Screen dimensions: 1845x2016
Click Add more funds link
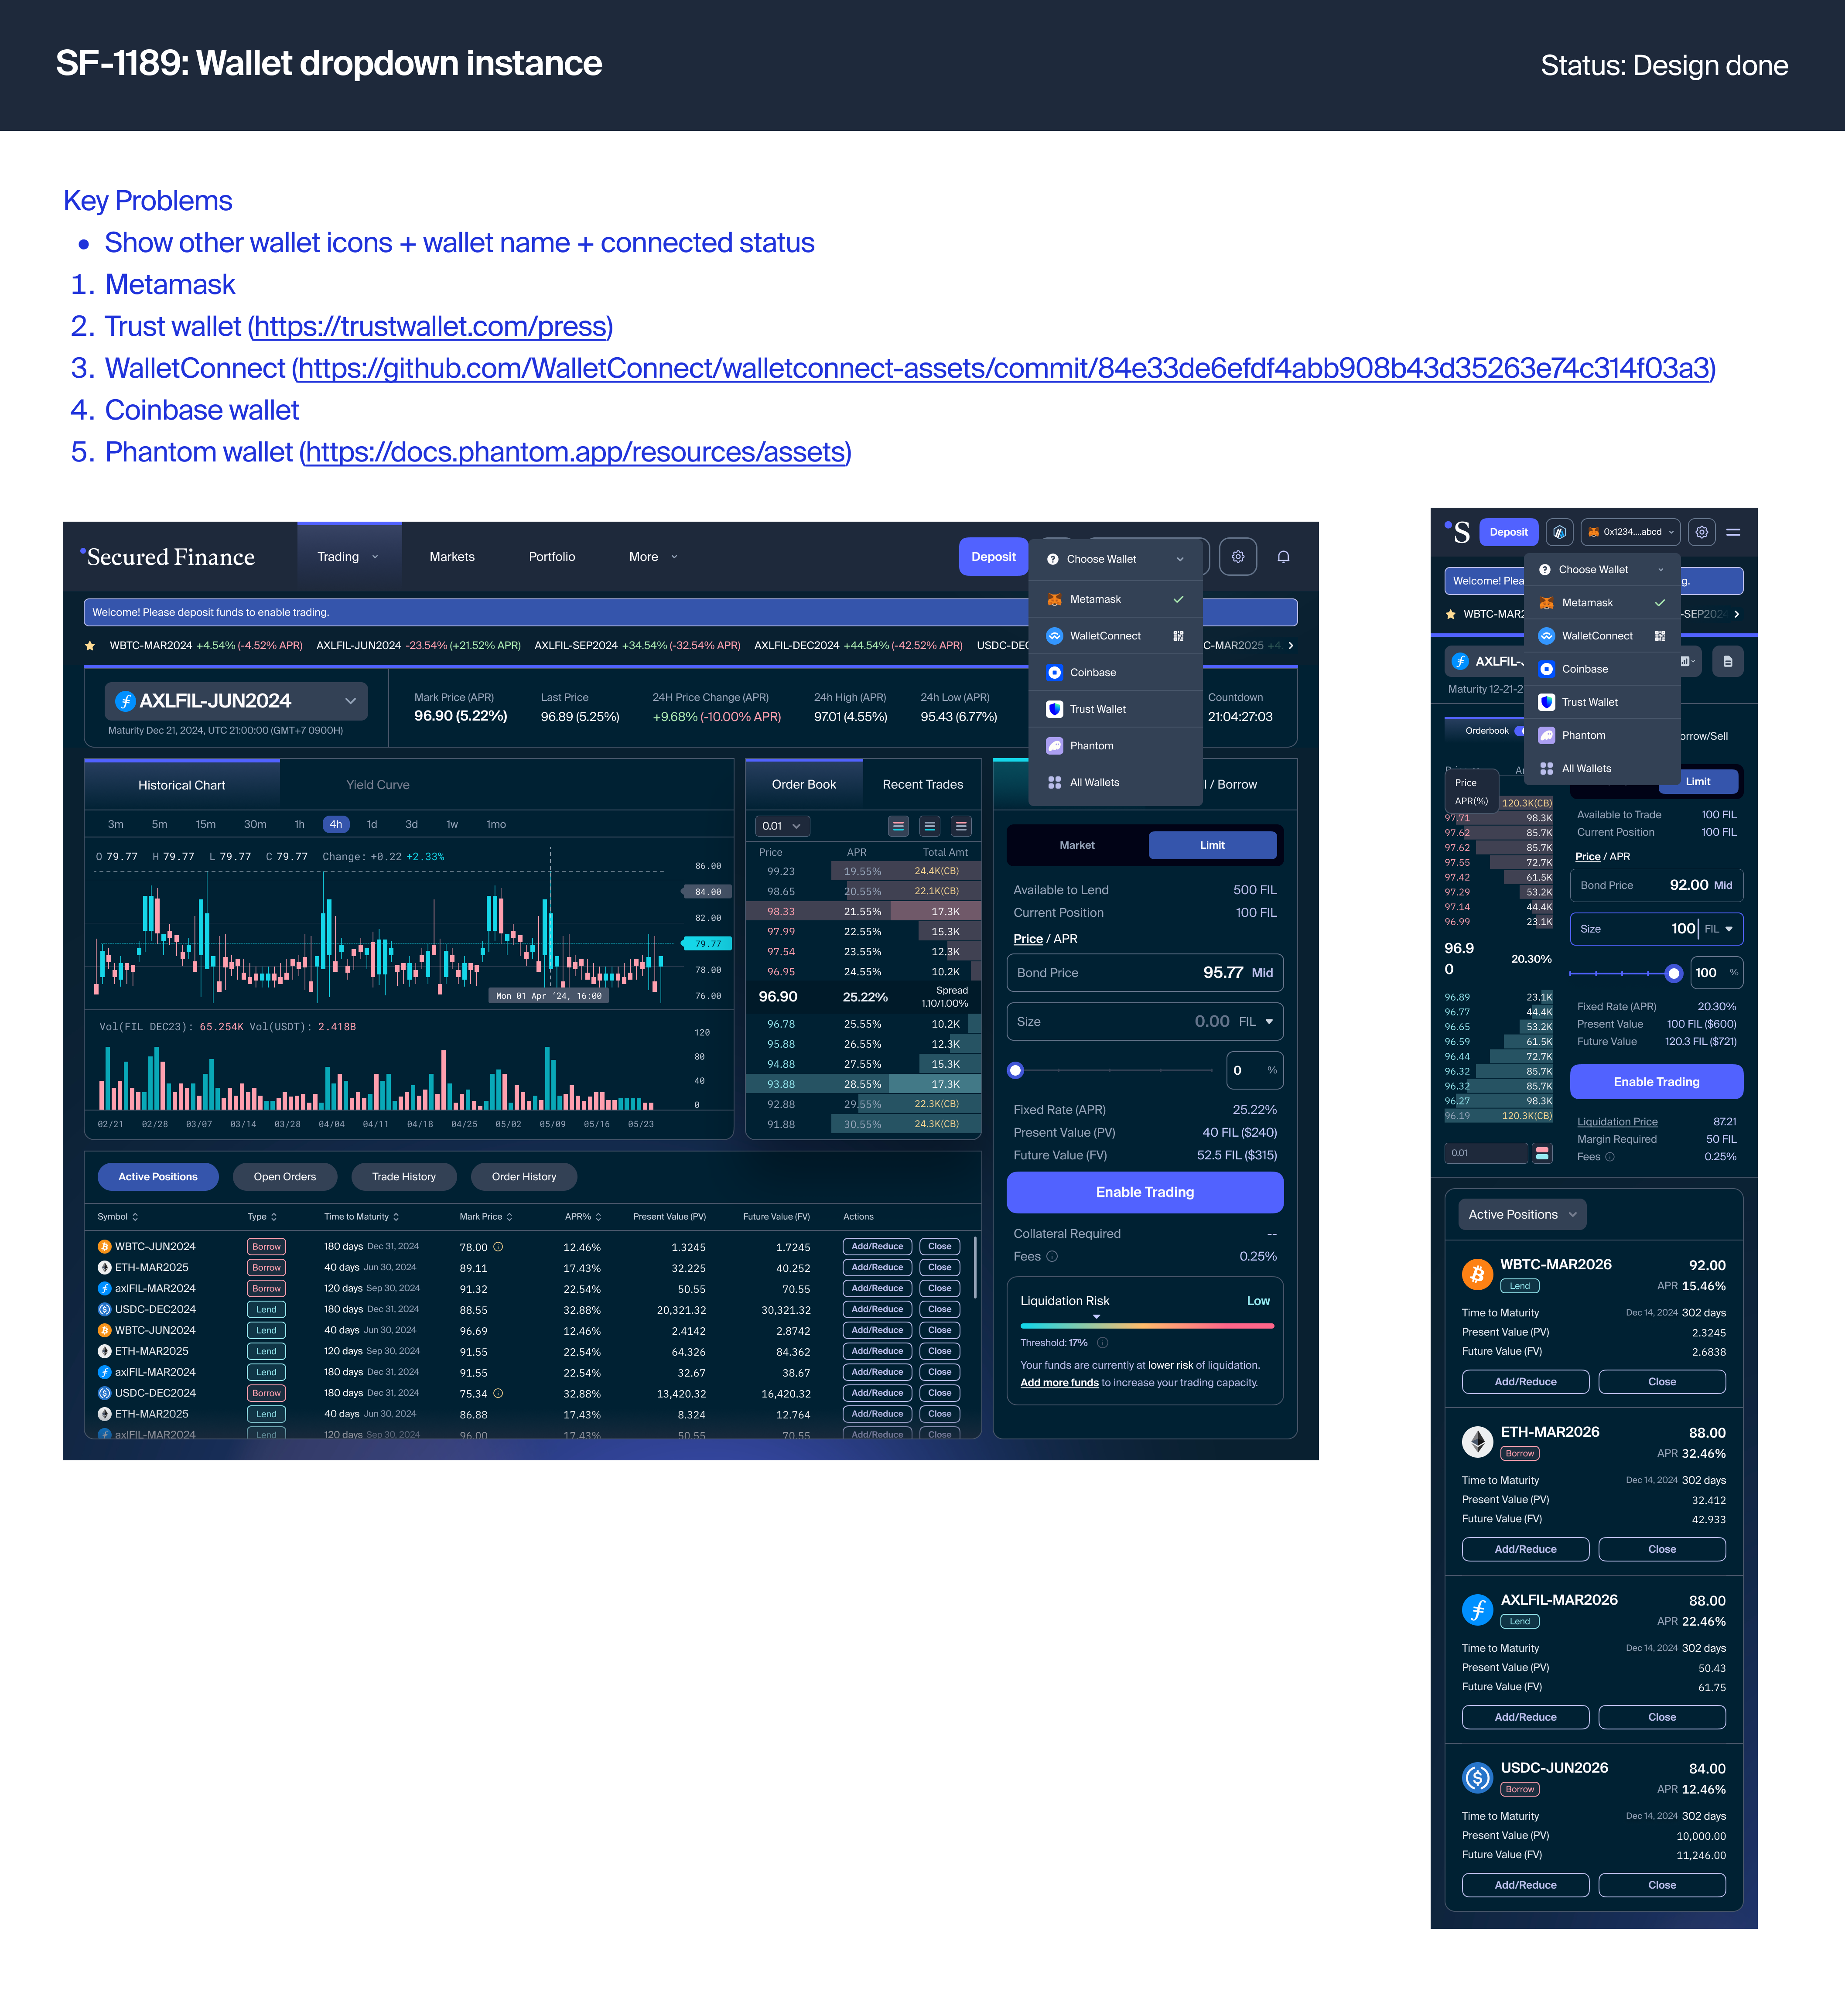point(1059,1383)
